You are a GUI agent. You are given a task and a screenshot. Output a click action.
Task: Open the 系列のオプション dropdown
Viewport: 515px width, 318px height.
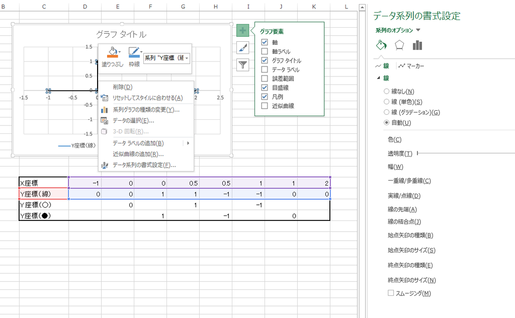418,30
